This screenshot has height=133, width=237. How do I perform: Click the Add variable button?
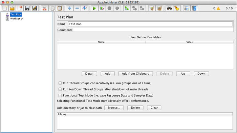tap(108, 74)
